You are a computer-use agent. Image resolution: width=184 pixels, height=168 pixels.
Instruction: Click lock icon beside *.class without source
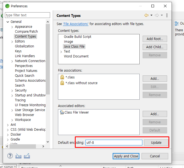pos(62,83)
